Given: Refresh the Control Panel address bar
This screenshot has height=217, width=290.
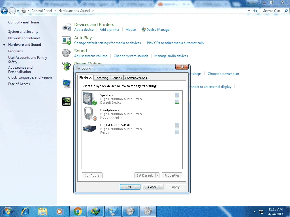Looking at the screenshot, I should pos(256,11).
